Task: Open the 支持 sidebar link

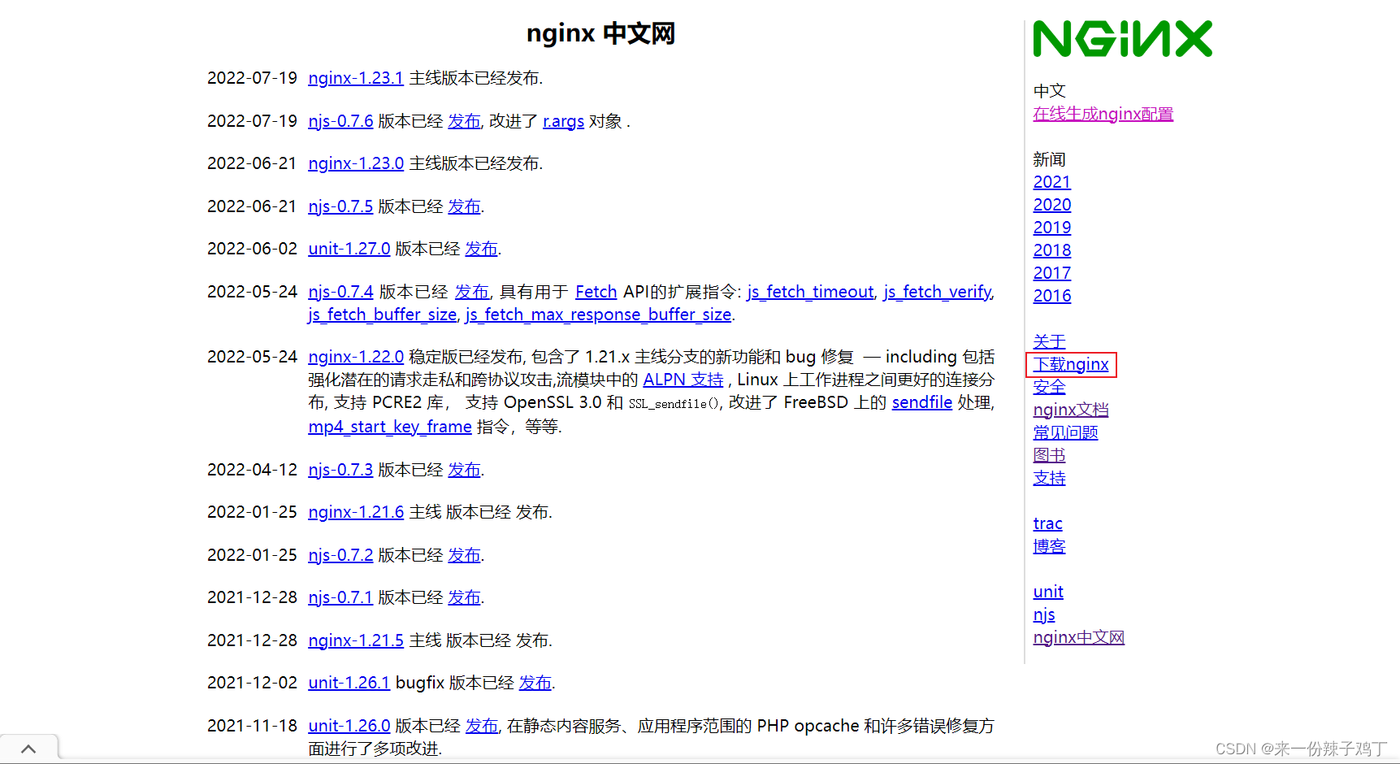Action: 1050,478
